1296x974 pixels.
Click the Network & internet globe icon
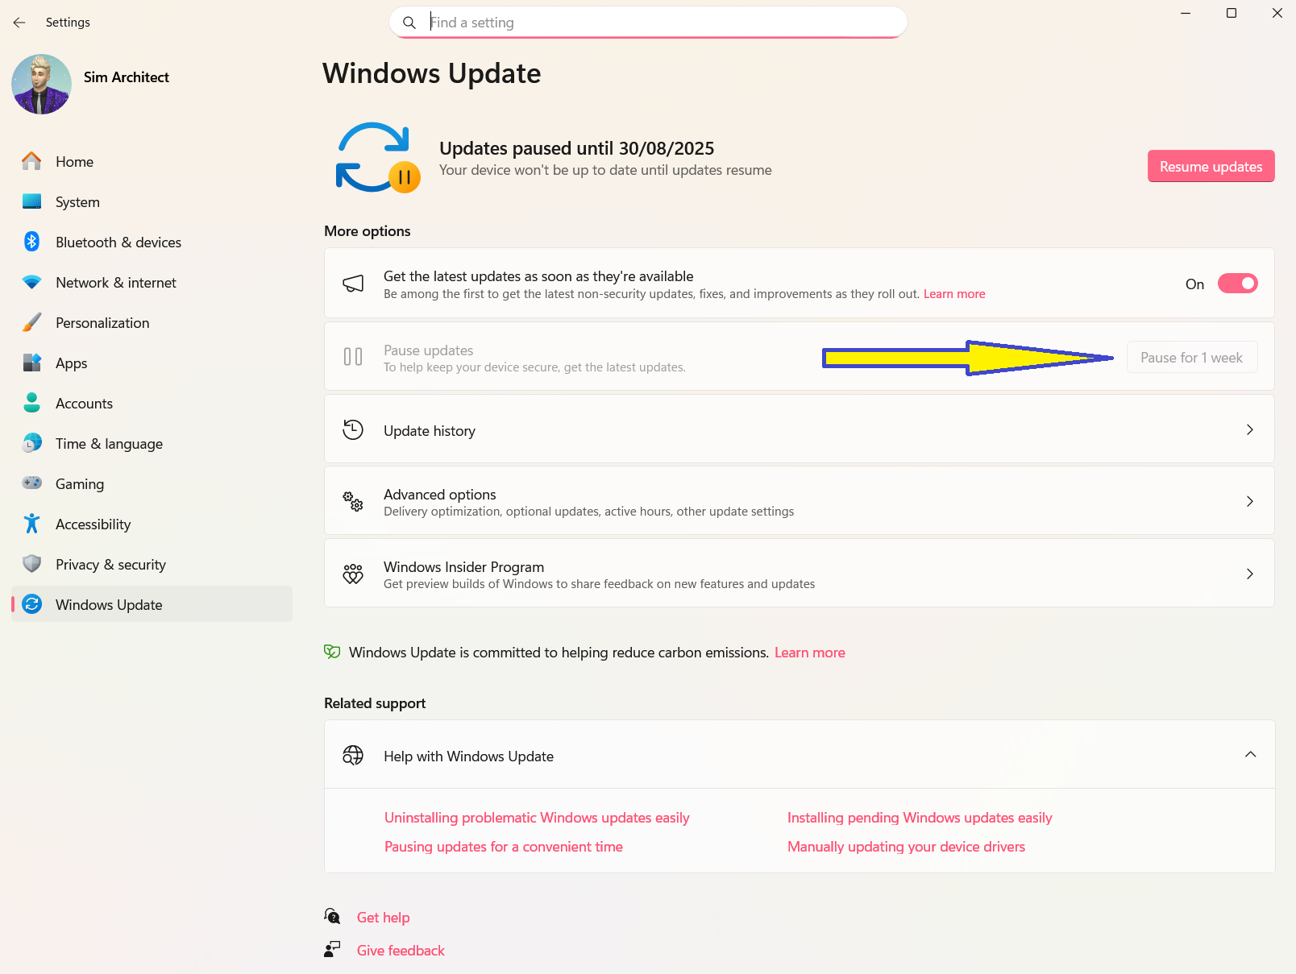coord(31,282)
